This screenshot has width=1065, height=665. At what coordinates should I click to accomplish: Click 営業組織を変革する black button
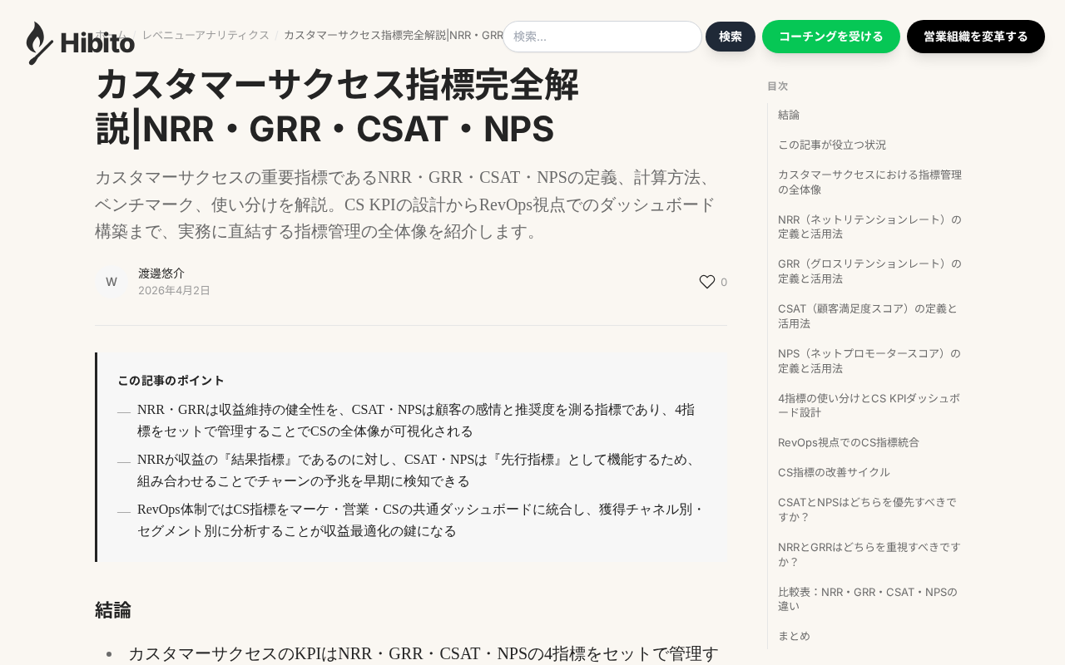click(976, 37)
